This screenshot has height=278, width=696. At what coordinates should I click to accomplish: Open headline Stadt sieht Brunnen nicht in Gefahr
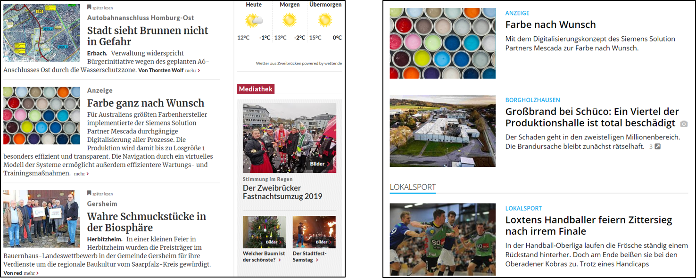pos(148,36)
